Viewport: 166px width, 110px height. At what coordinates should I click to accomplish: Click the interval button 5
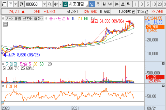tap(148, 4)
